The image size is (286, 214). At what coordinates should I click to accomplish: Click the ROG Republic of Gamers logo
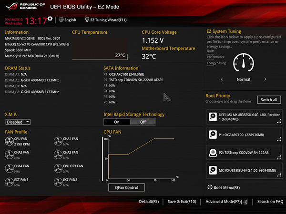coord(25,6)
